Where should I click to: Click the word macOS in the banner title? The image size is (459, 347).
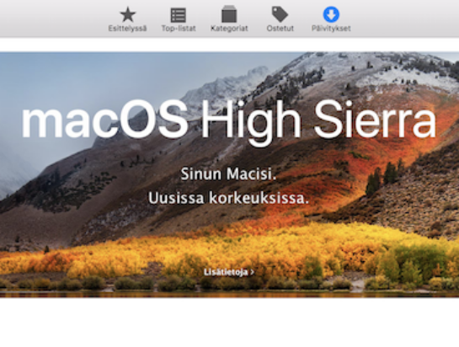pyautogui.click(x=104, y=120)
